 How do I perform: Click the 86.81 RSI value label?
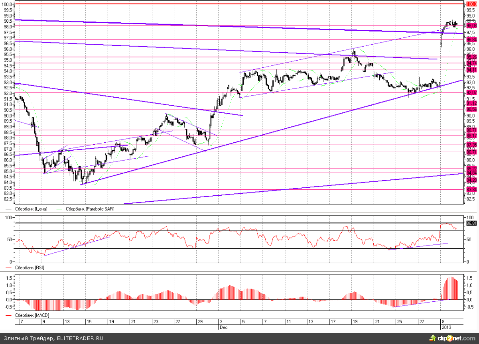pos(471,223)
